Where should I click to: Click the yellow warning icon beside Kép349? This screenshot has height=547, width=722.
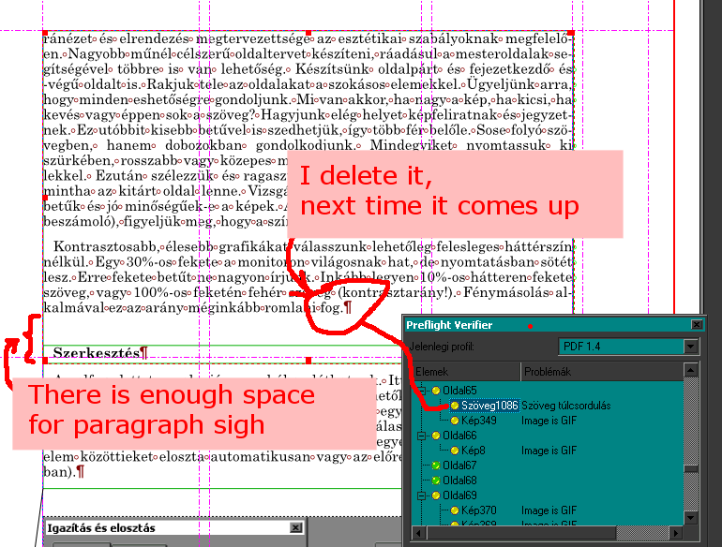456,421
